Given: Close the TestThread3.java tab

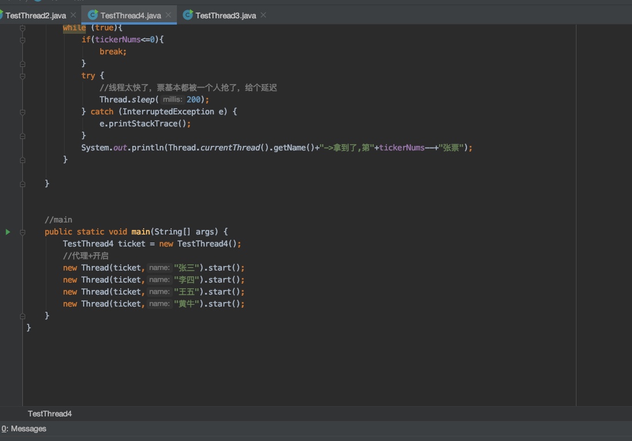Looking at the screenshot, I should point(263,15).
